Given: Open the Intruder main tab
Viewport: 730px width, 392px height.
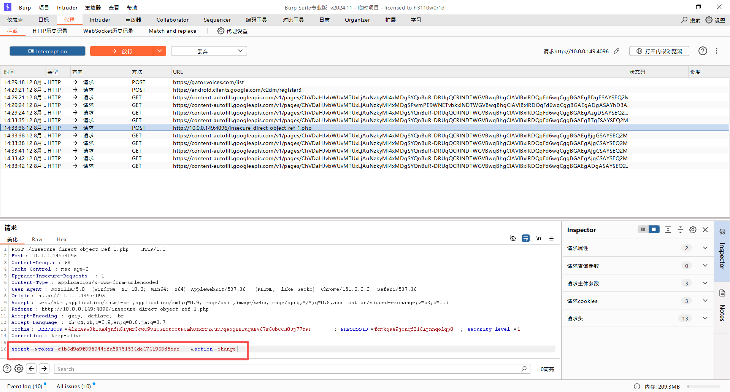Looking at the screenshot, I should point(100,20).
